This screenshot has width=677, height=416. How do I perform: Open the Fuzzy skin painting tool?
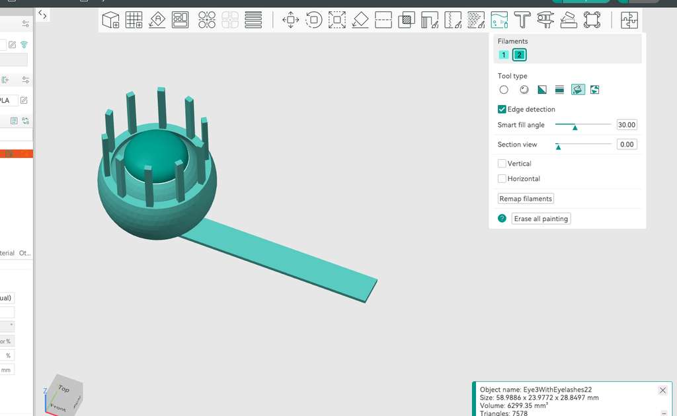tap(476, 20)
